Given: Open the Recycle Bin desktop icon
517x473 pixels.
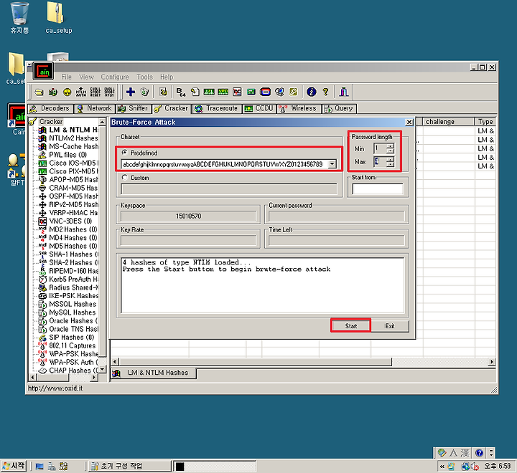Looking at the screenshot, I should tap(19, 17).
